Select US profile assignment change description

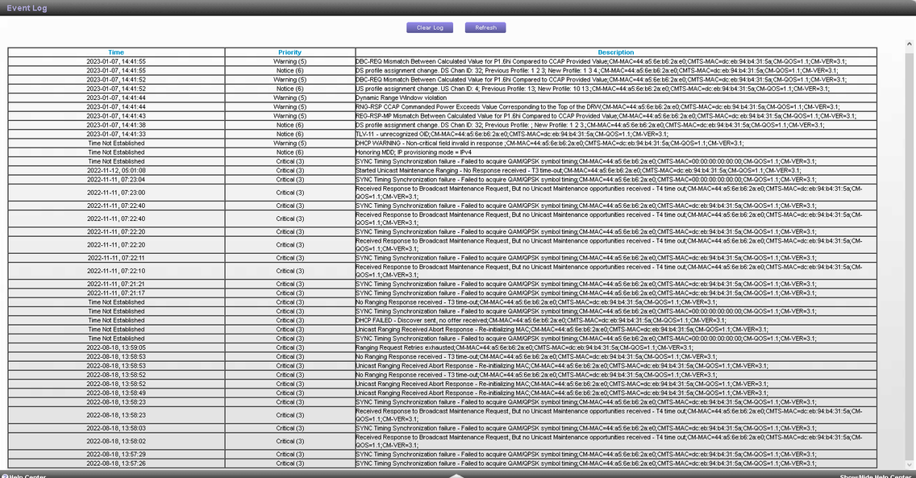click(x=593, y=89)
